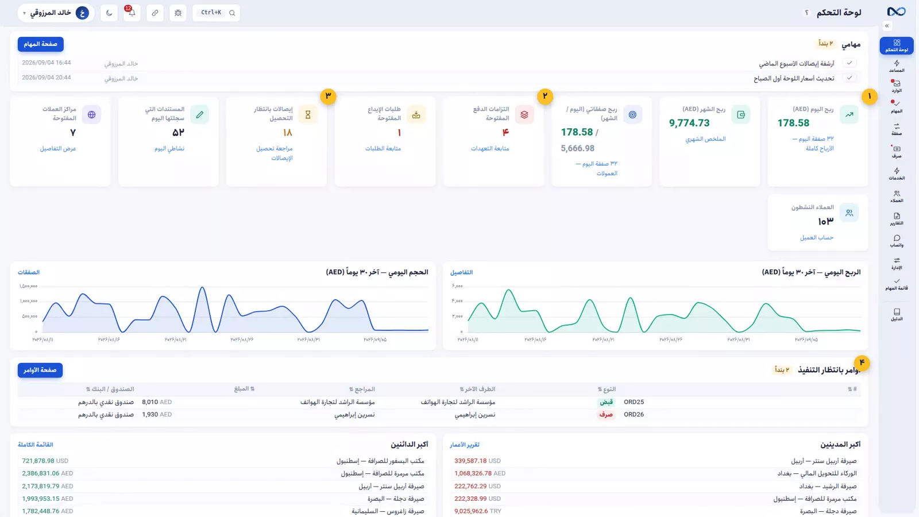919x517 pixels.
Task: Open صرف exchange in the sidebar
Action: pos(897,152)
